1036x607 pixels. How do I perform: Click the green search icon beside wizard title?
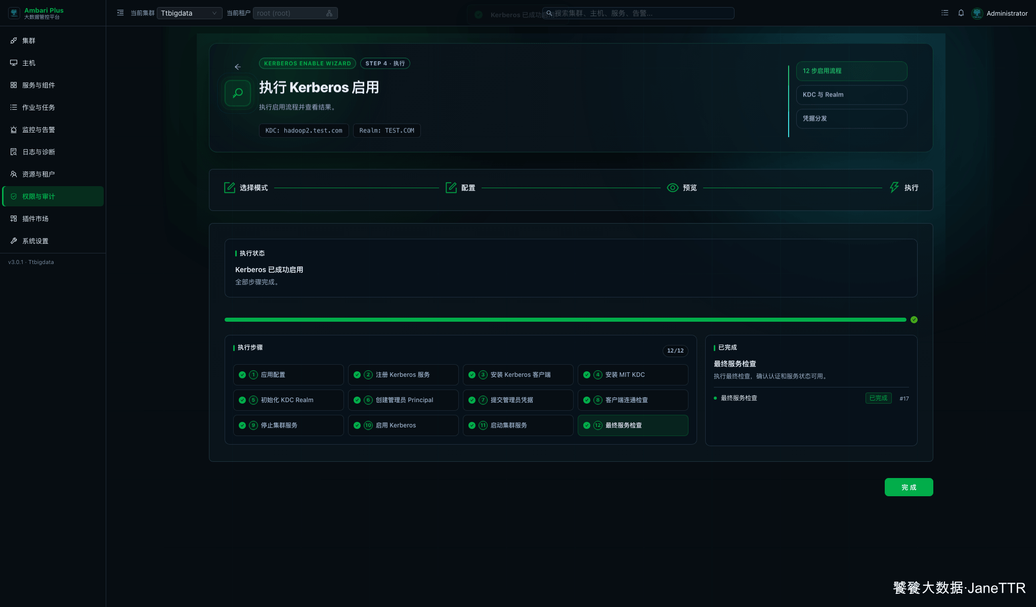coord(238,93)
